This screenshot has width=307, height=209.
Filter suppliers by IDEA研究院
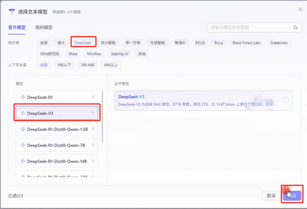point(50,54)
